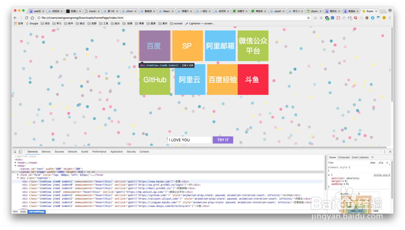
Task: Click the red 斗鱼 tile
Action: [x=253, y=80]
